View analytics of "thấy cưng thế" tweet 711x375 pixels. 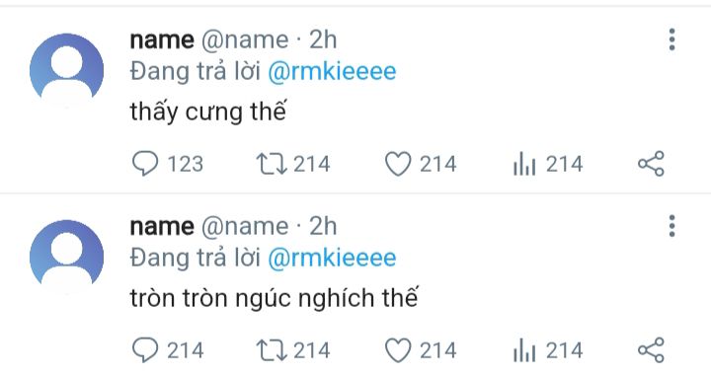click(x=524, y=164)
